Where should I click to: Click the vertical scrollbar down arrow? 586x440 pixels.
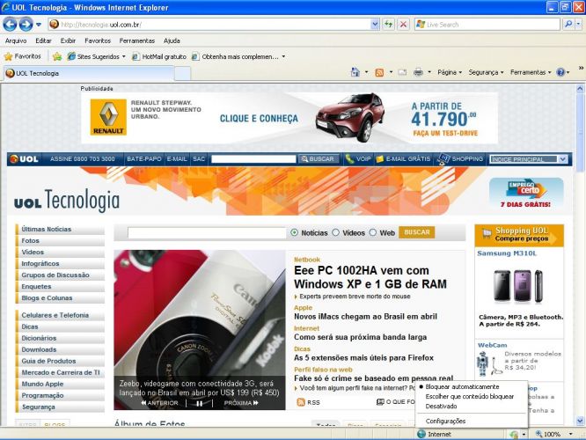pos(580,421)
